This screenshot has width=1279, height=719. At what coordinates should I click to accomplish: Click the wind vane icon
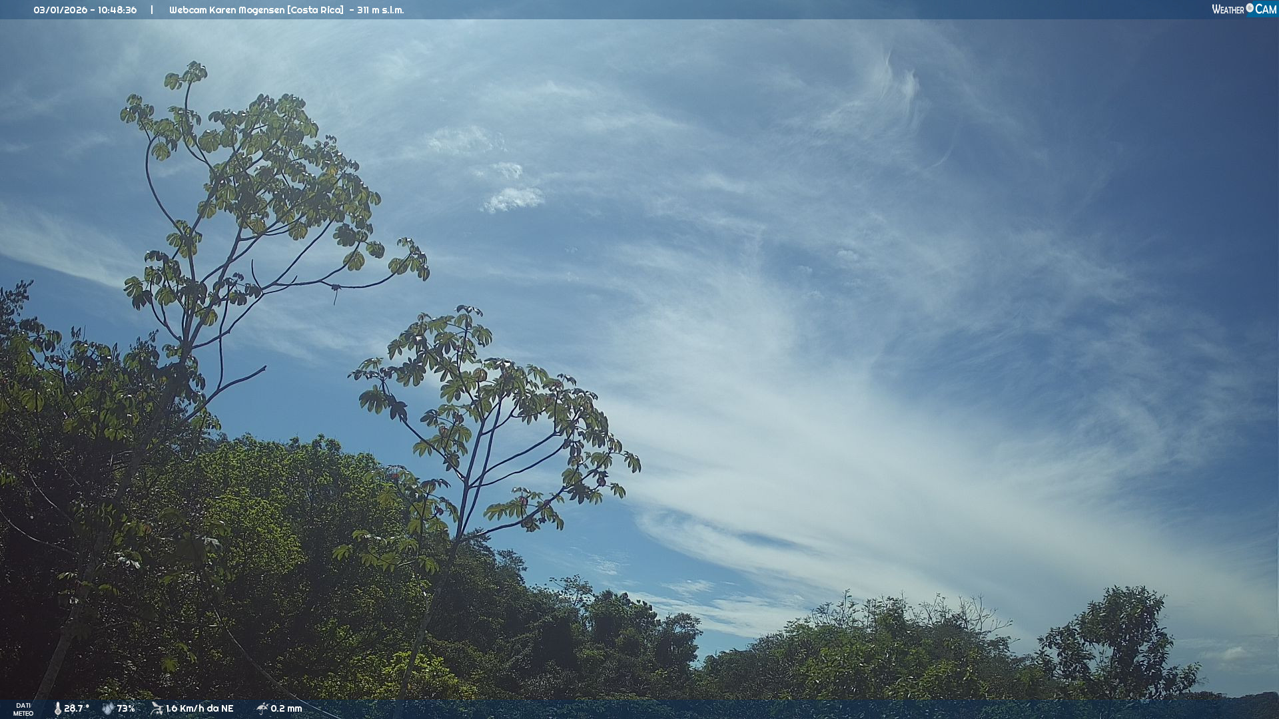pyautogui.click(x=157, y=708)
